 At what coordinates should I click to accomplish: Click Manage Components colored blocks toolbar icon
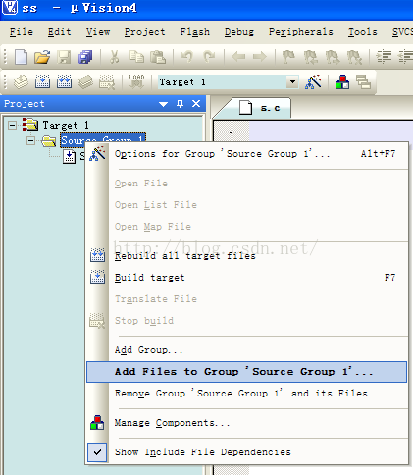coord(342,81)
